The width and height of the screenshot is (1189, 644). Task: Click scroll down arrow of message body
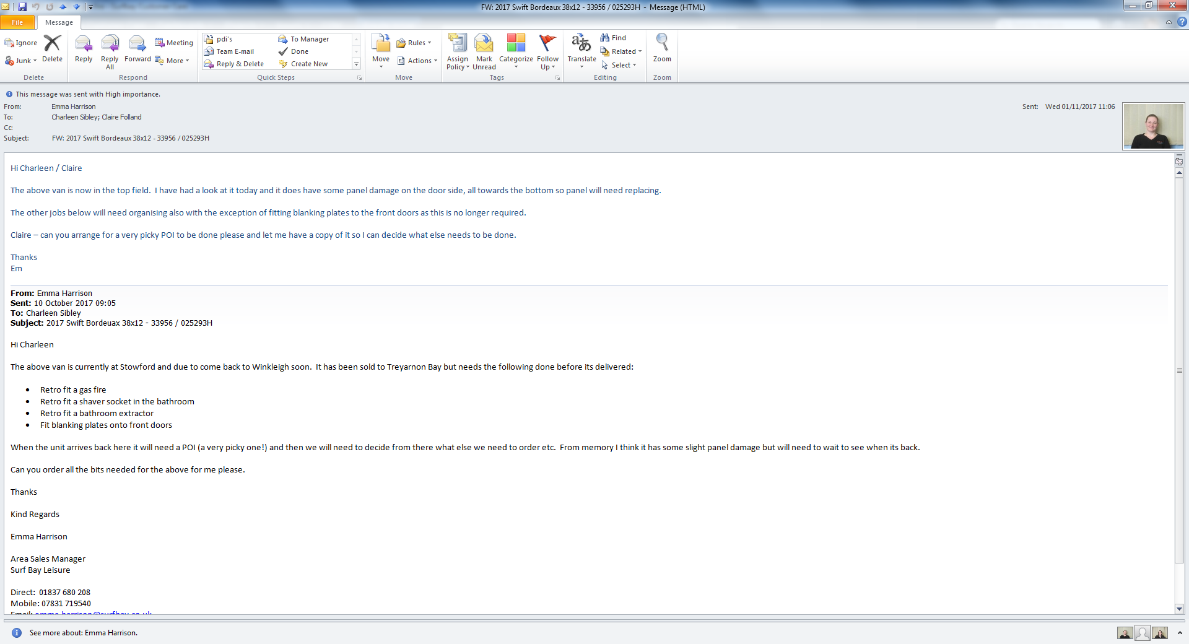pos(1180,609)
